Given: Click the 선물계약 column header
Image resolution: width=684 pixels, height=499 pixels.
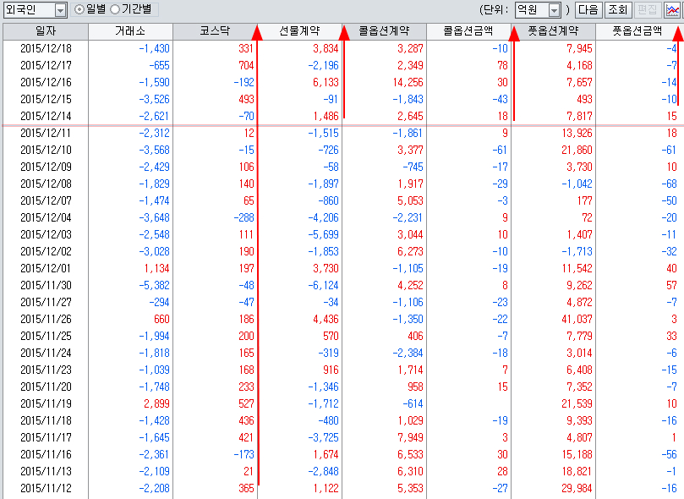Looking at the screenshot, I should (299, 30).
